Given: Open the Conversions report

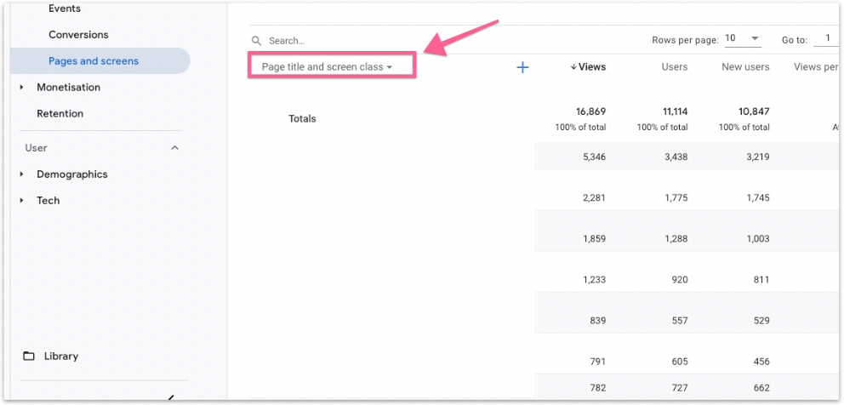Looking at the screenshot, I should click(78, 35).
